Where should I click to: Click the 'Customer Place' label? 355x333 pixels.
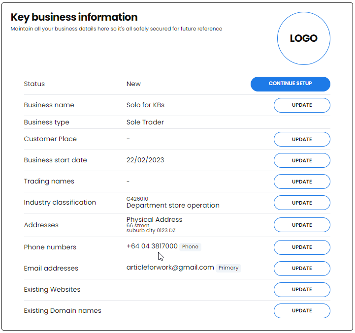click(50, 139)
